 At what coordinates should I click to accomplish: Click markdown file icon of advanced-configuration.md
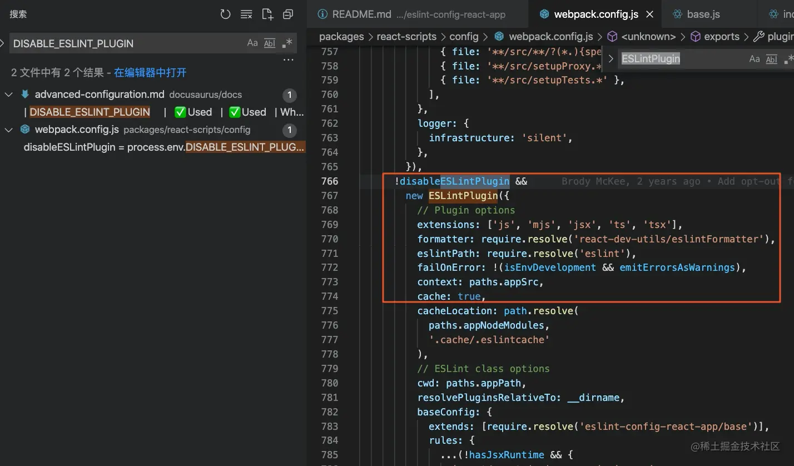pos(25,94)
